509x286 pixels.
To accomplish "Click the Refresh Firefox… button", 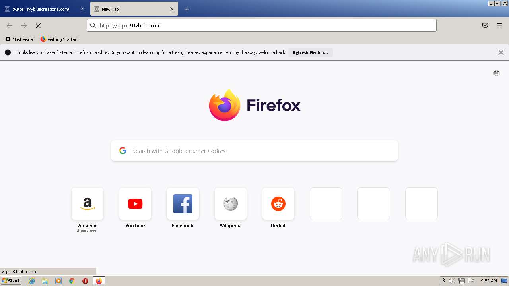I will pyautogui.click(x=310, y=52).
